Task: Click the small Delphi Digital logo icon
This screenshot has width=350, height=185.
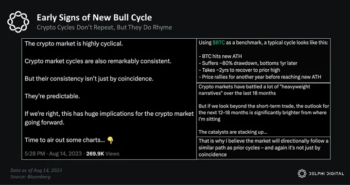Action: (x=302, y=173)
